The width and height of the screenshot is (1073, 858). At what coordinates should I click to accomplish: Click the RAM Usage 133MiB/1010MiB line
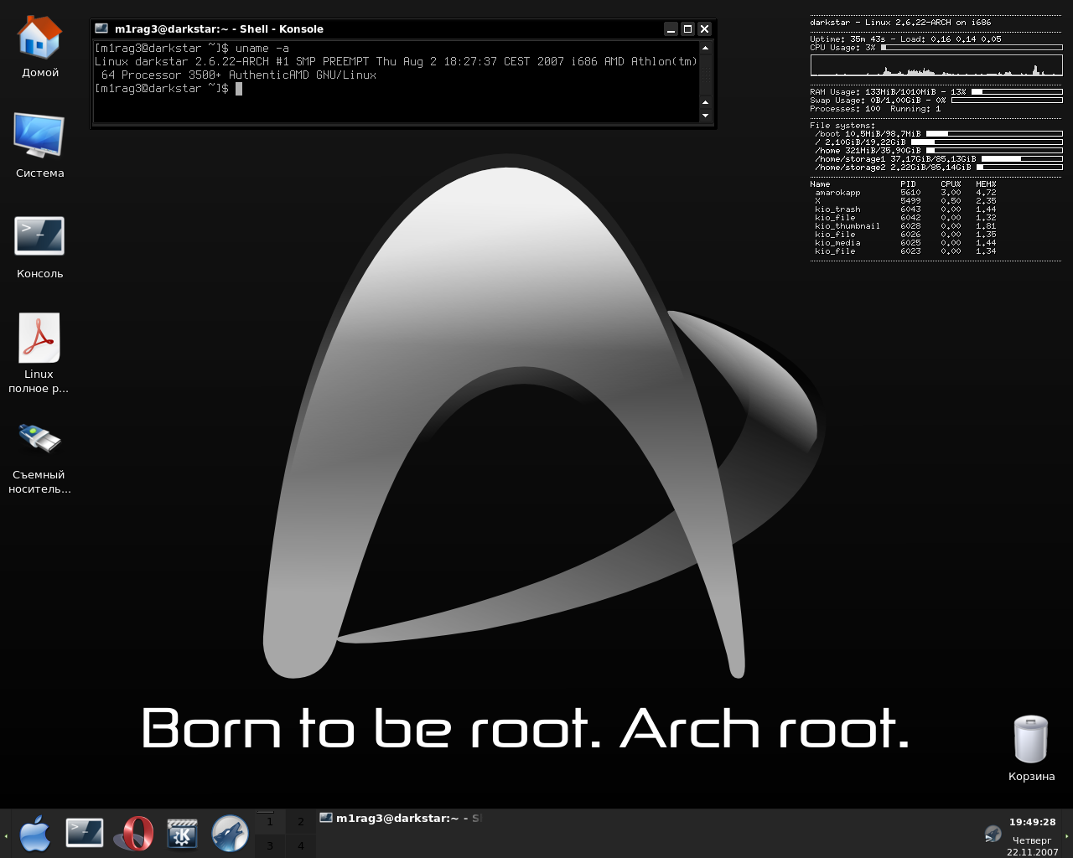pyautogui.click(x=936, y=92)
